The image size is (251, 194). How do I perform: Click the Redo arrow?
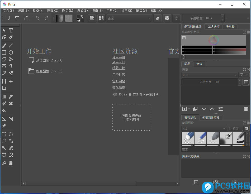(46, 18)
